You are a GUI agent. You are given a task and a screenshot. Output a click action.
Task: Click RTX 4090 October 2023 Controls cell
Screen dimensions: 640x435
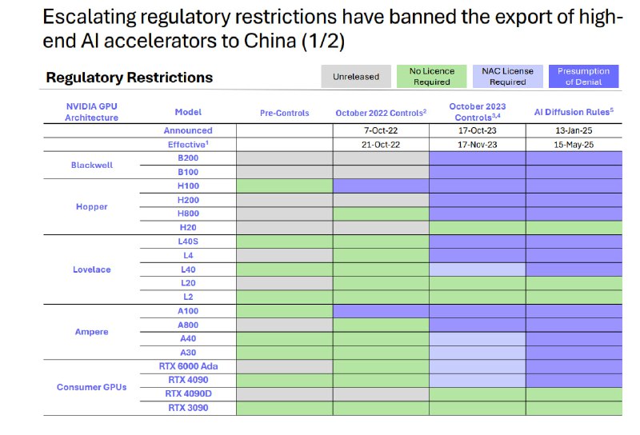pos(477,380)
